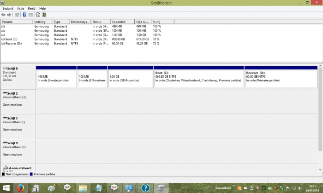Image resolution: width=323 pixels, height=193 pixels.
Task: Open Firefox from the taskbar
Action: (x=20, y=187)
